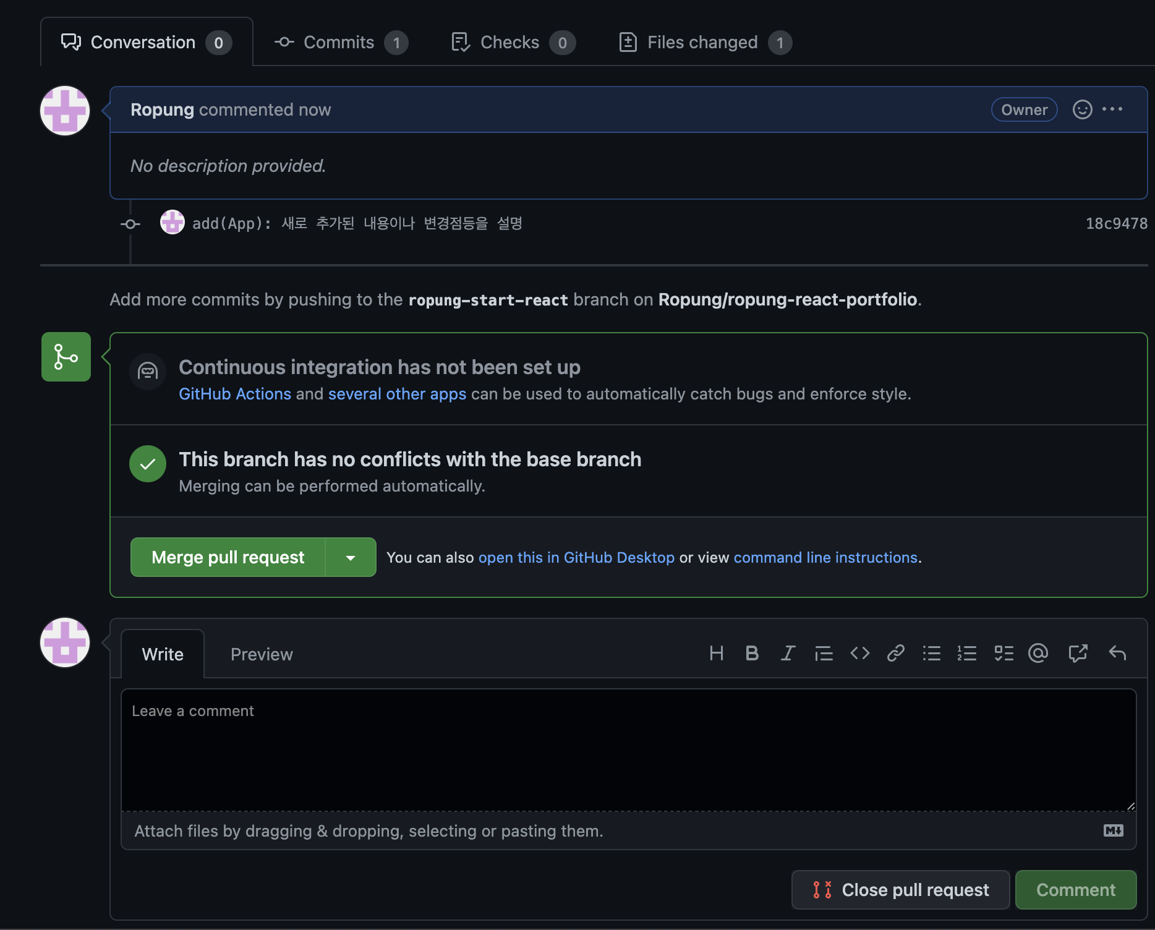The height and width of the screenshot is (930, 1155).
Task: Open small avatar on the commit row
Action: (173, 222)
